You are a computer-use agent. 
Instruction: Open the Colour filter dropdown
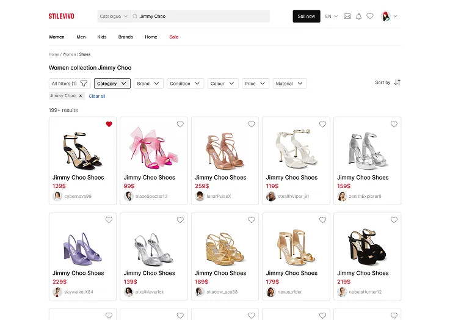pyautogui.click(x=223, y=84)
